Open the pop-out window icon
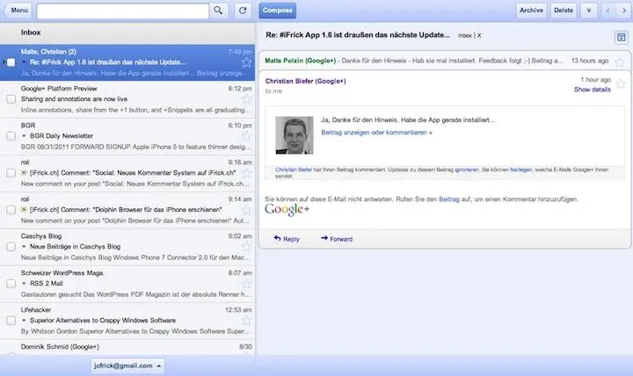Viewport: 633px width, 376px height. [x=621, y=38]
